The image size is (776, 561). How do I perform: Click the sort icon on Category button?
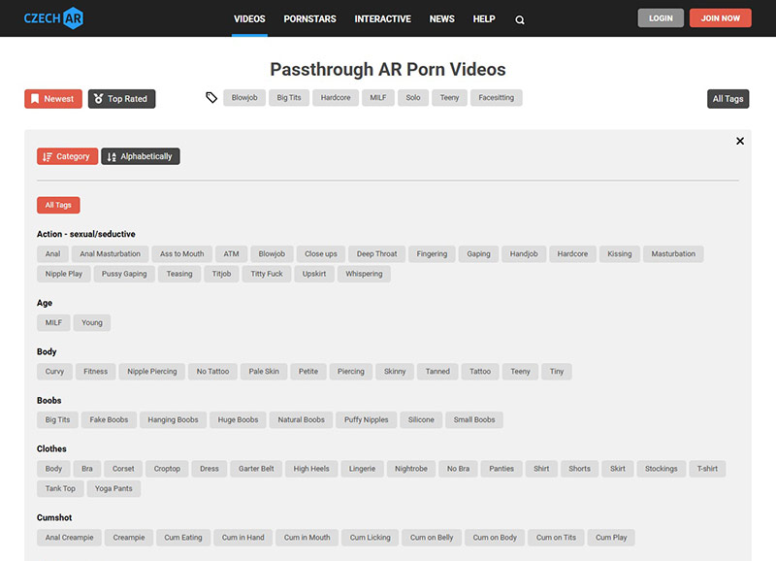tap(48, 156)
